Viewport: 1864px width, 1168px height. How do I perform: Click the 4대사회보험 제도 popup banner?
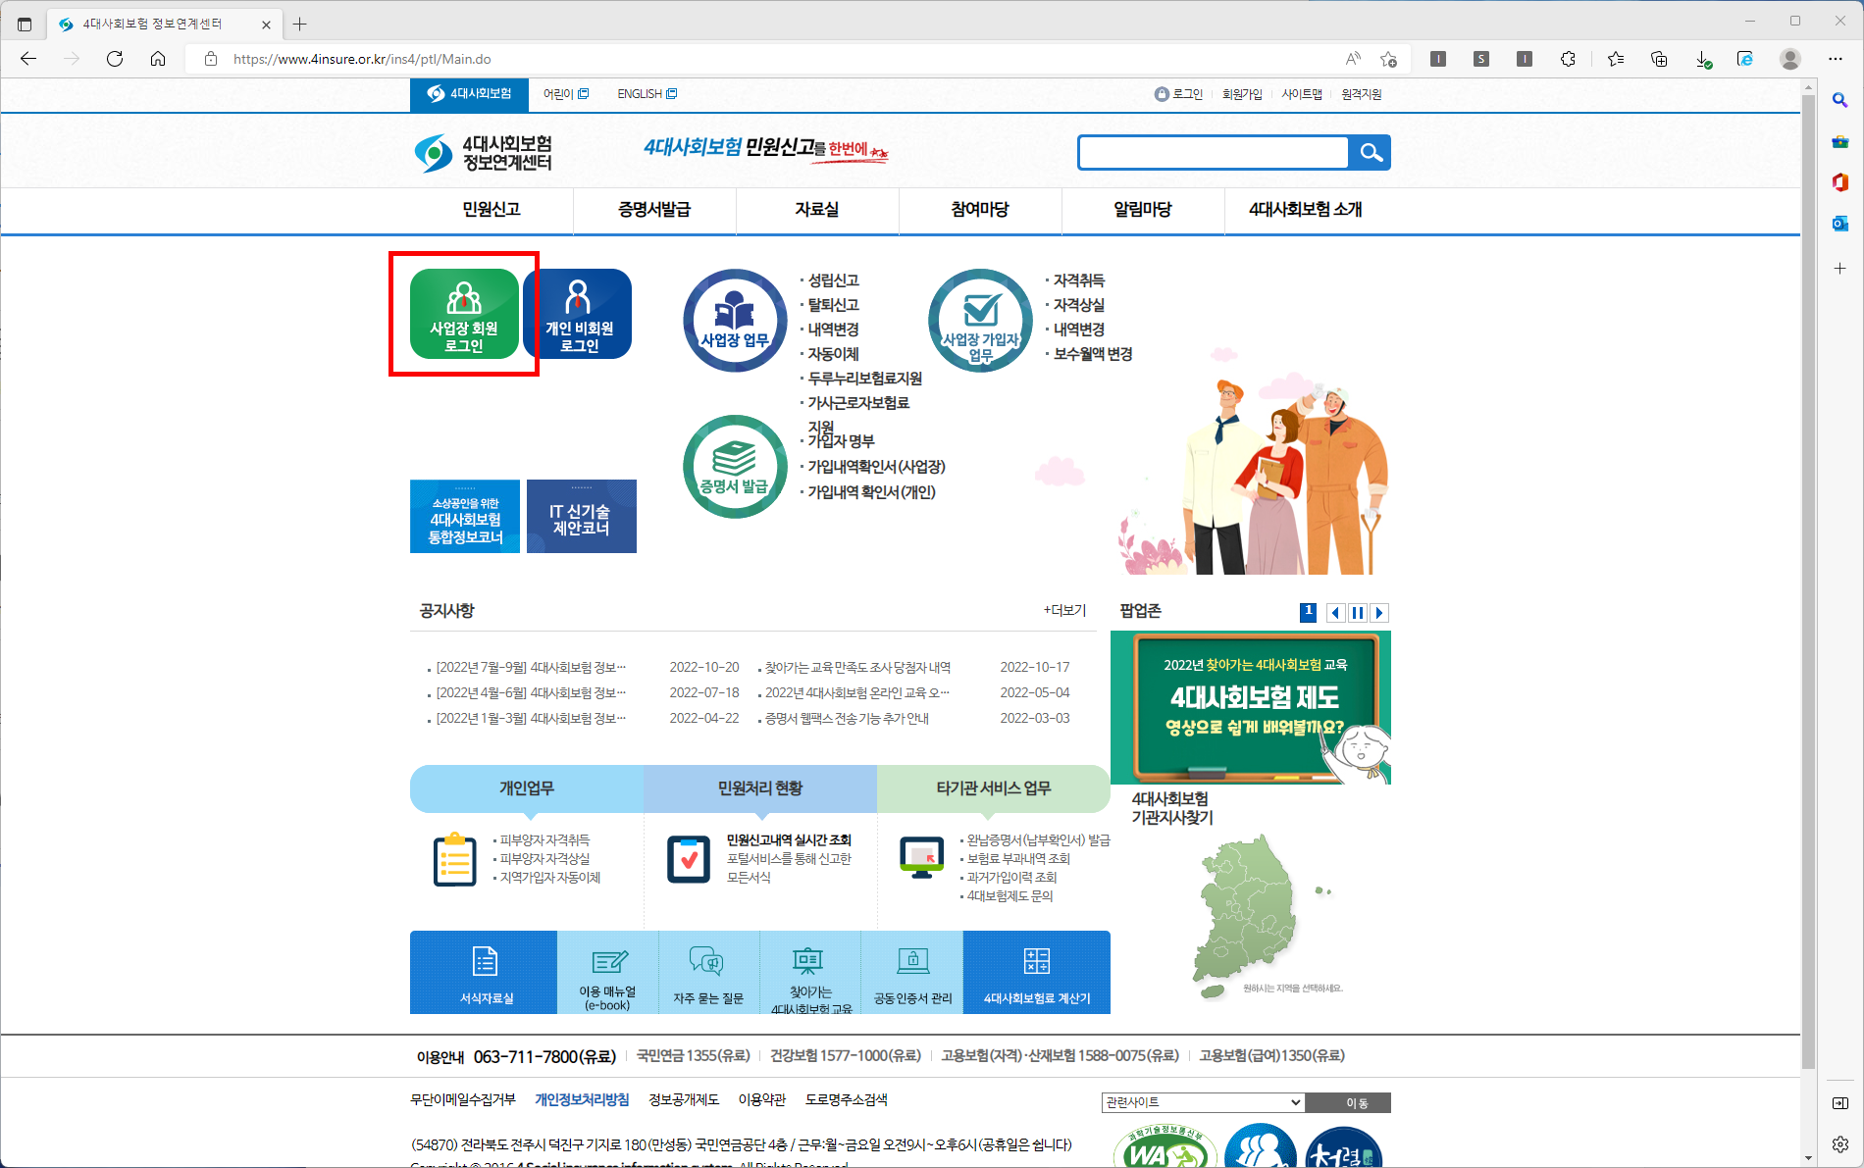tap(1251, 706)
